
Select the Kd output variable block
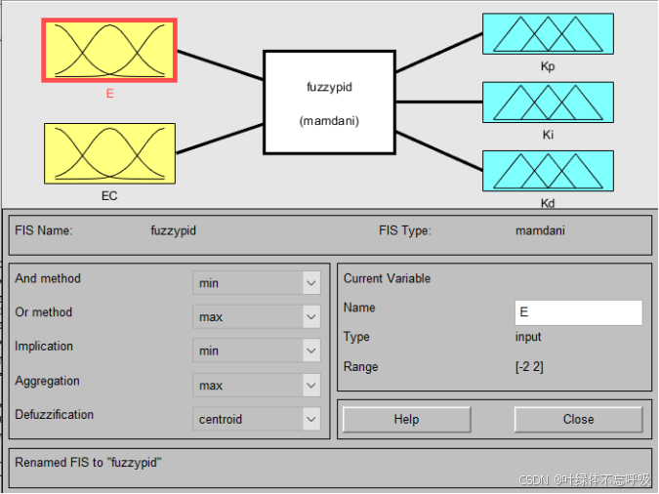(x=547, y=170)
